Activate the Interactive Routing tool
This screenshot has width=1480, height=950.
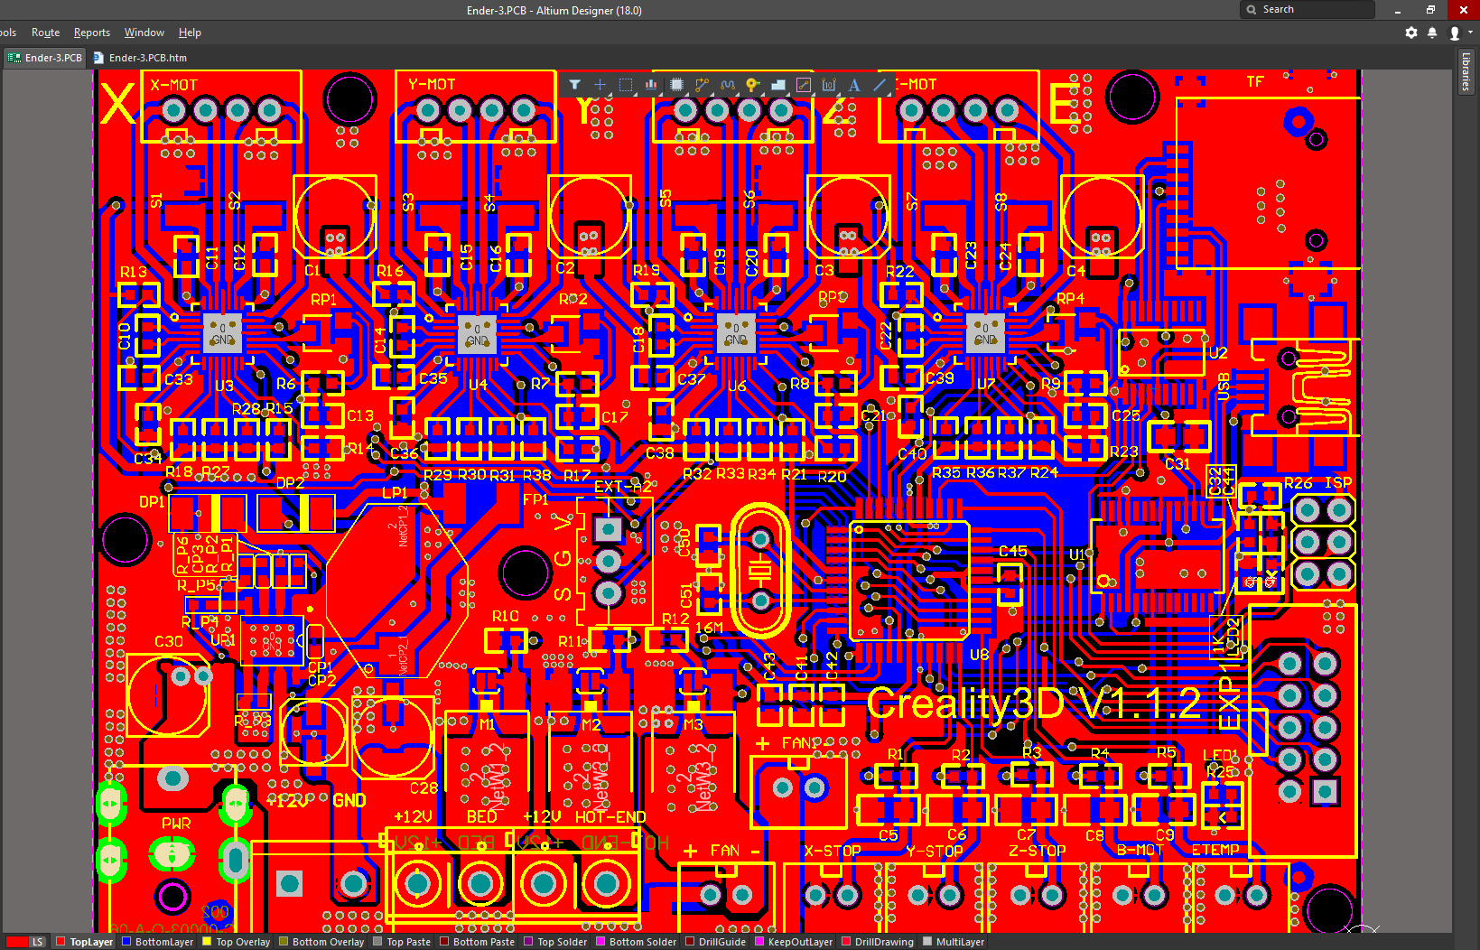click(x=702, y=85)
